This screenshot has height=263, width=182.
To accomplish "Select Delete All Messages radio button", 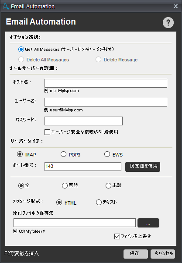I will tap(21, 59).
